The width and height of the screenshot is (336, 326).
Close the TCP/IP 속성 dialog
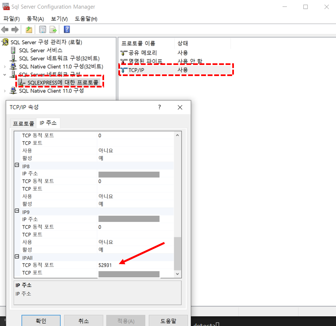[x=180, y=107]
